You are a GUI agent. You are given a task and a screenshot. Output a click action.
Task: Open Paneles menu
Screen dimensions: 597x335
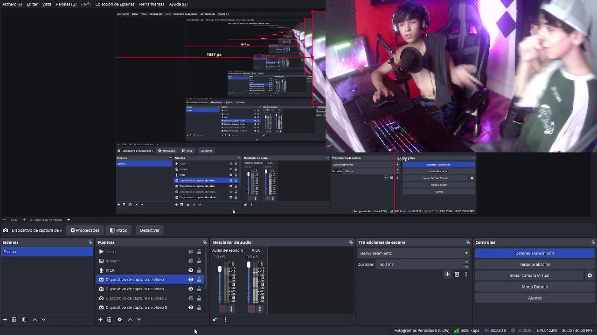[66, 4]
